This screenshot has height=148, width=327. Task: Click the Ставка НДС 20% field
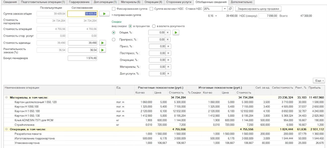point(213,9)
